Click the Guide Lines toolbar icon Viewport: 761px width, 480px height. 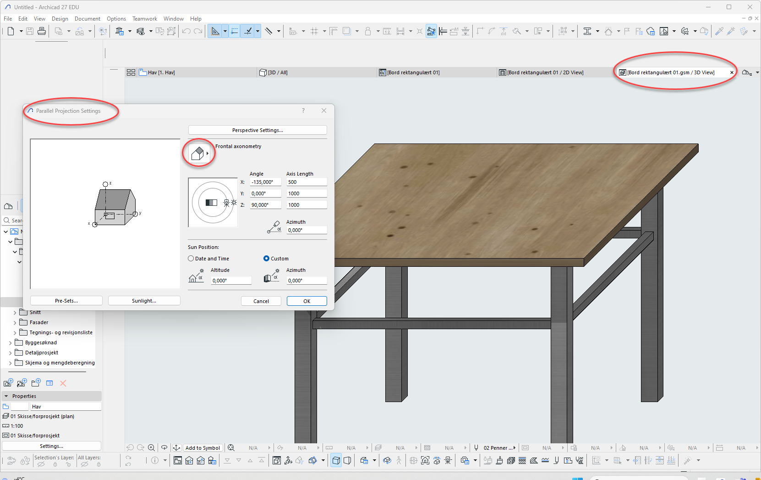235,31
